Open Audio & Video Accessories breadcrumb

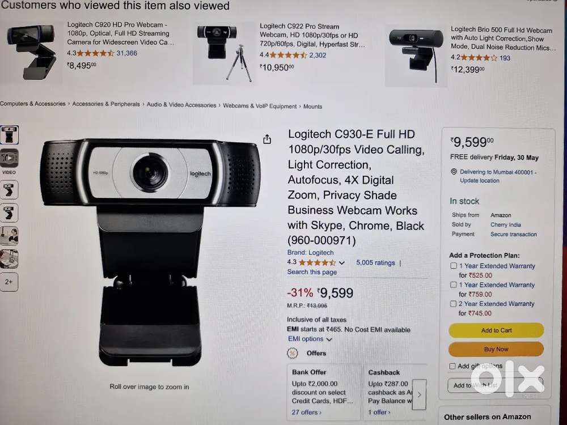tap(181, 105)
